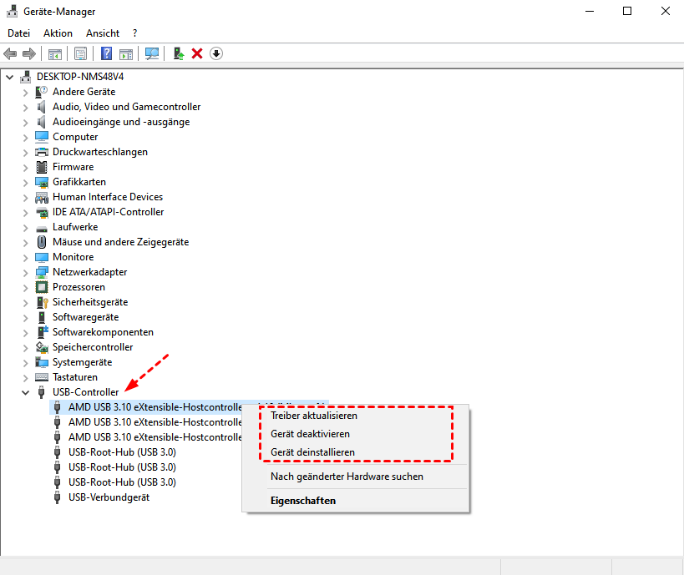
Task: Collapse the USB-Controller category
Action: coord(25,392)
